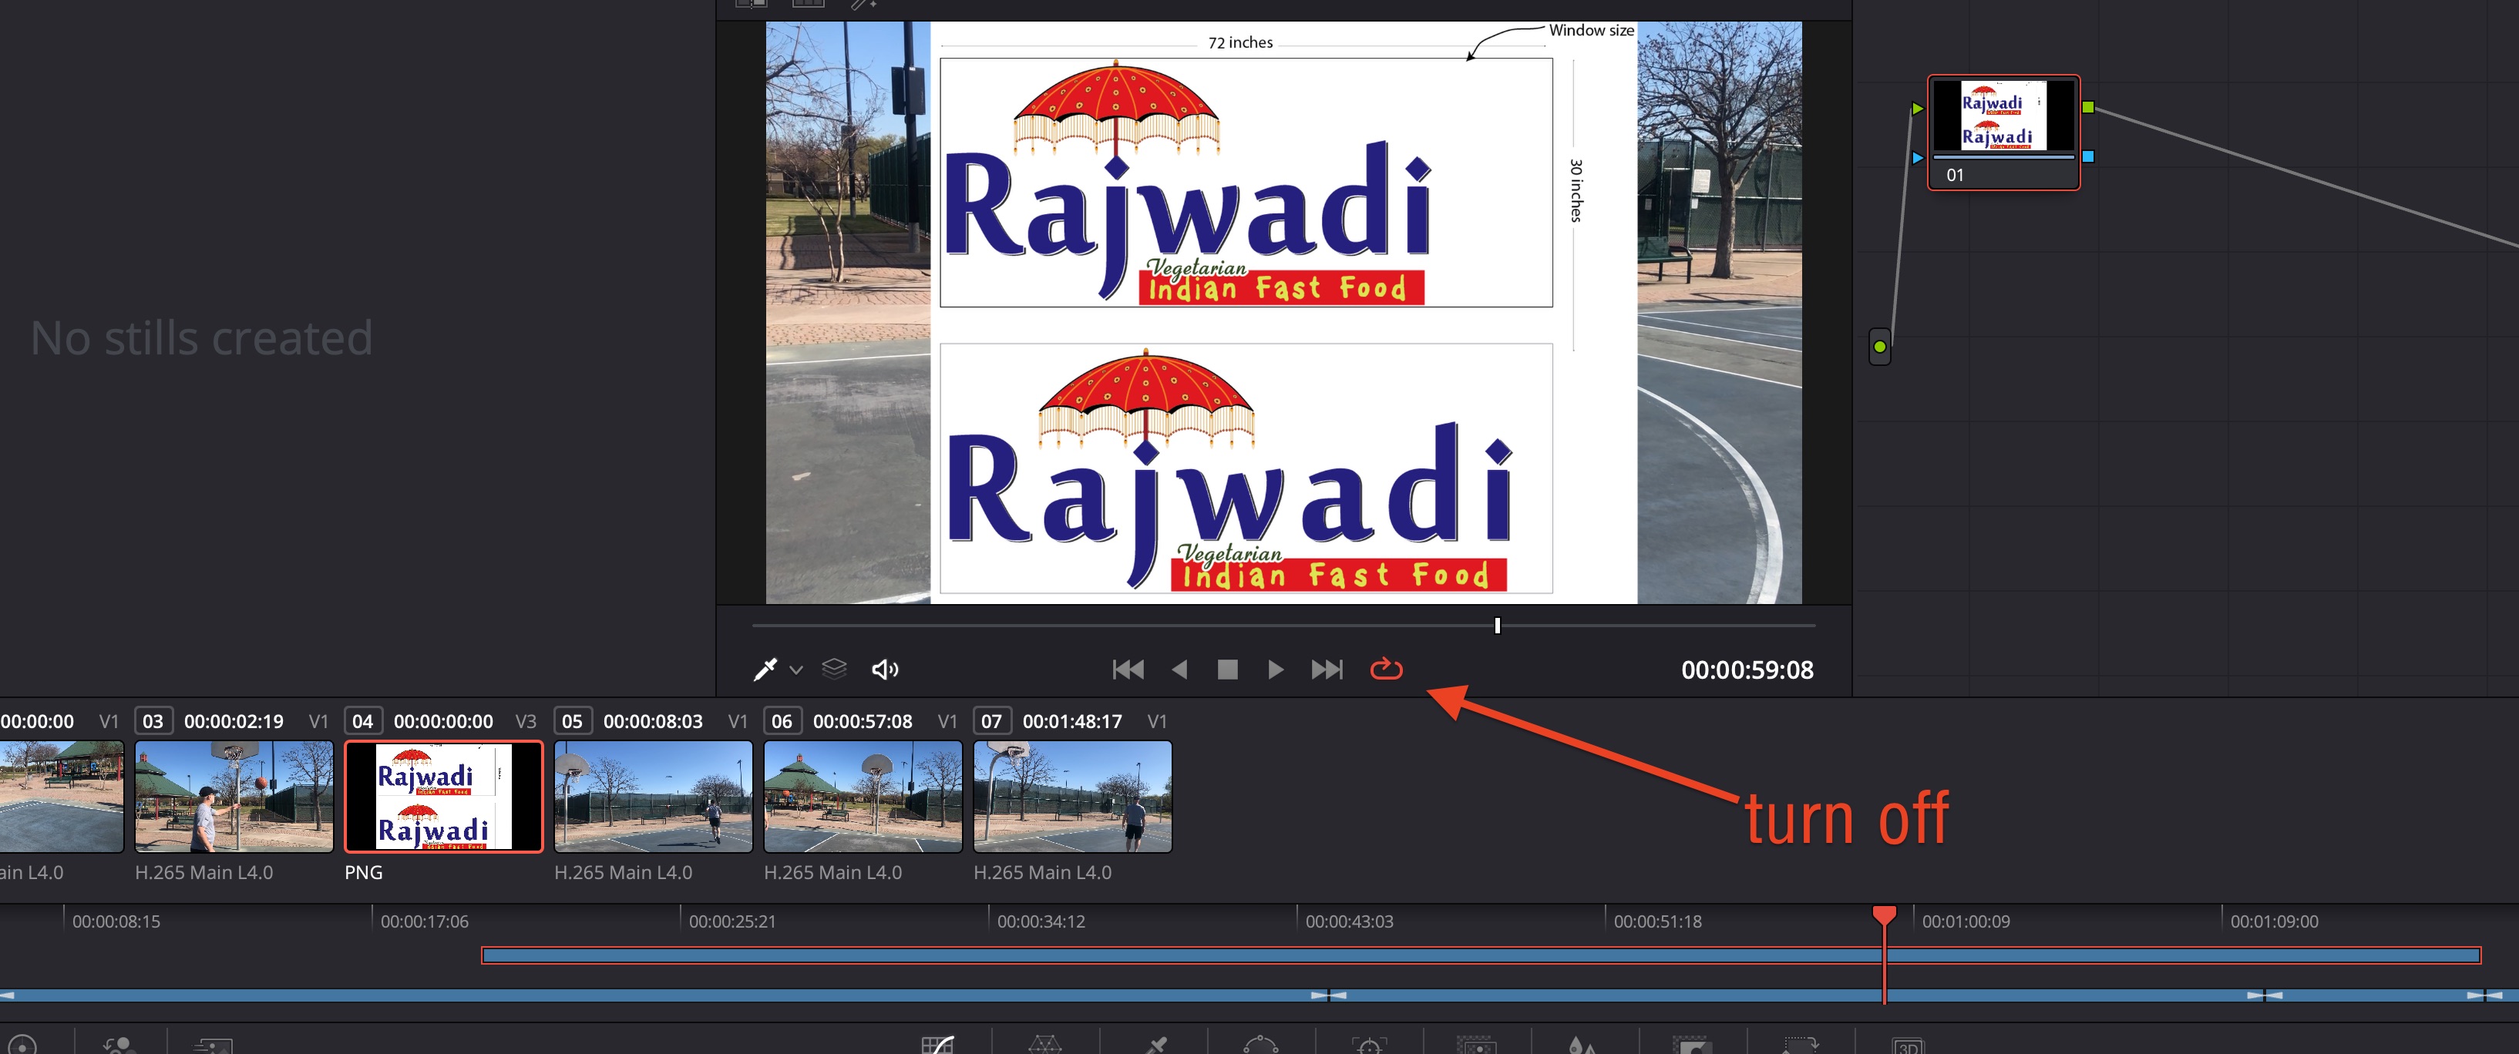Open the Color Warper palette
The image size is (2519, 1054).
[1044, 1046]
